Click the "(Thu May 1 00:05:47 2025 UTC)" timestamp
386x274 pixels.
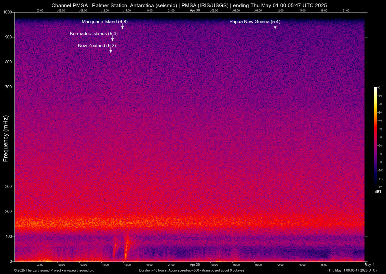[x=352, y=271]
